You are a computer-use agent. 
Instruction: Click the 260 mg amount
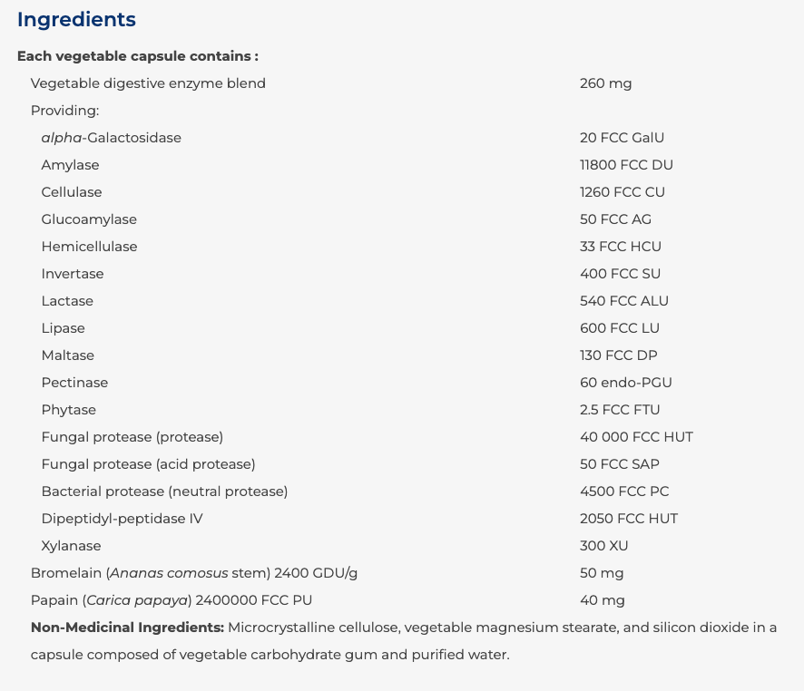click(x=605, y=83)
